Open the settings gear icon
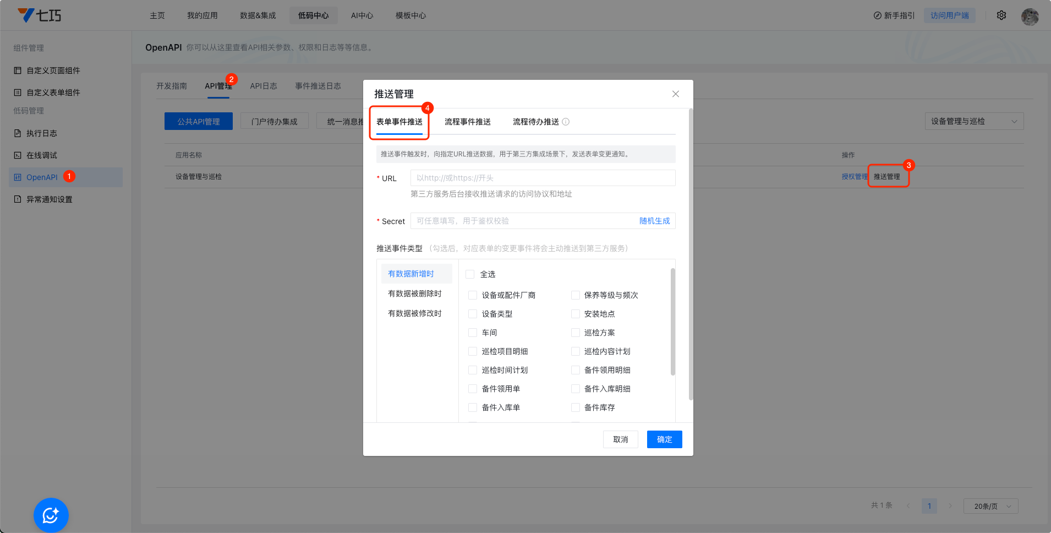1051x533 pixels. pos(1001,15)
